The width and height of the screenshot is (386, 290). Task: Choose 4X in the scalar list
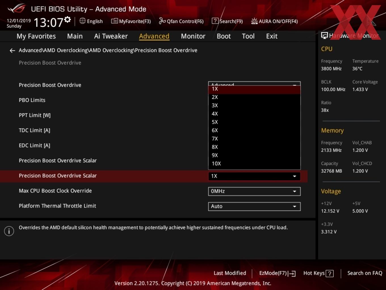coord(254,114)
